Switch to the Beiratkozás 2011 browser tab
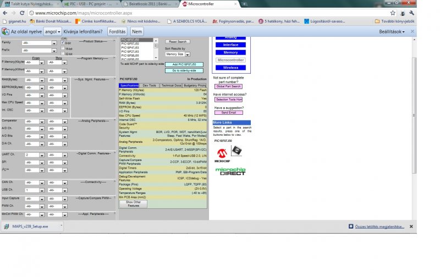This screenshot has height=277, width=440. 150,4
